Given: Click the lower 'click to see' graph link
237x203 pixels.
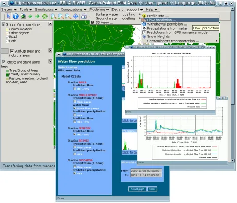Looking at the screenshot, I should pos(129,153).
